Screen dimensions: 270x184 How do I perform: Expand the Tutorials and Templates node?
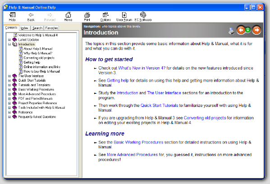click(x=9, y=85)
